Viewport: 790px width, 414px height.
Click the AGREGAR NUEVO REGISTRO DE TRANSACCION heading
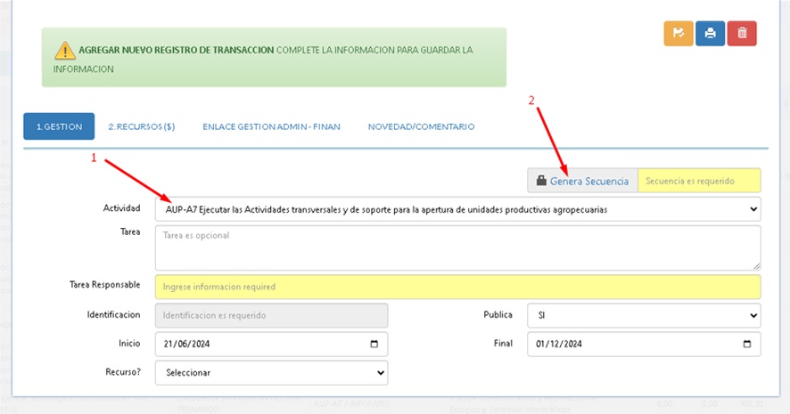point(177,51)
